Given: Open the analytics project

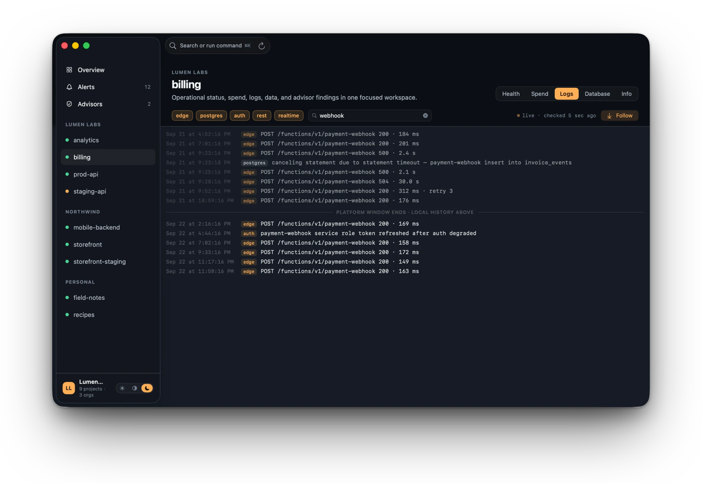Looking at the screenshot, I should (x=108, y=140).
